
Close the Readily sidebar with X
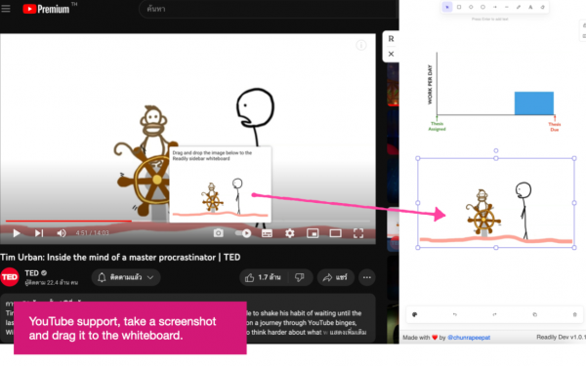[391, 54]
